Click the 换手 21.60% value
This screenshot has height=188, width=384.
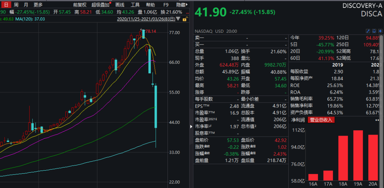point(278,52)
